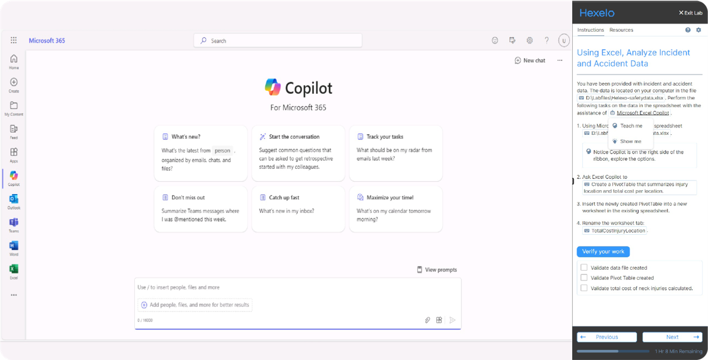Launch Teams from the left sidebar
Viewport: 708px width, 360px height.
point(14,223)
